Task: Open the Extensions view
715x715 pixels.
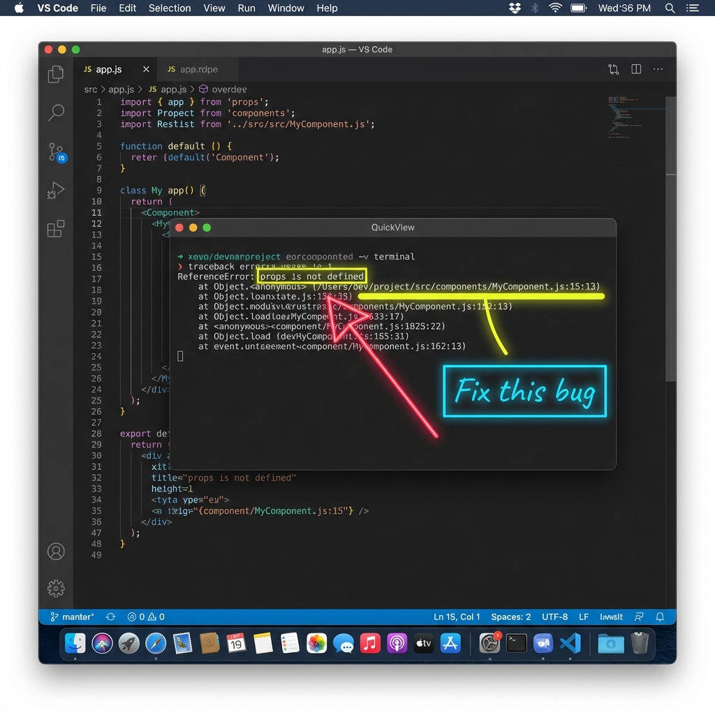Action: [56, 227]
